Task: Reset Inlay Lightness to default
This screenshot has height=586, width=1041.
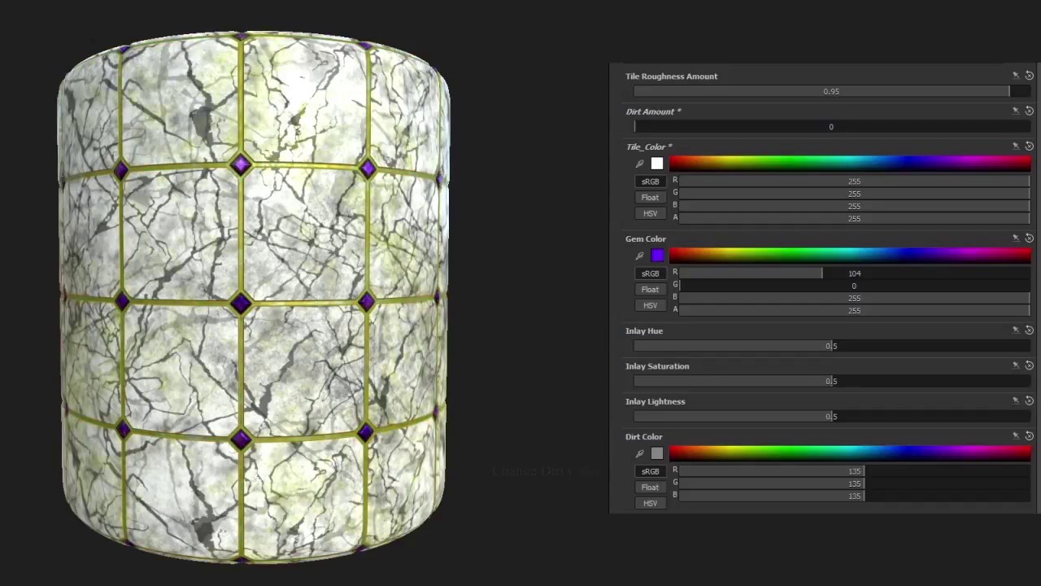Action: coord(1029,400)
